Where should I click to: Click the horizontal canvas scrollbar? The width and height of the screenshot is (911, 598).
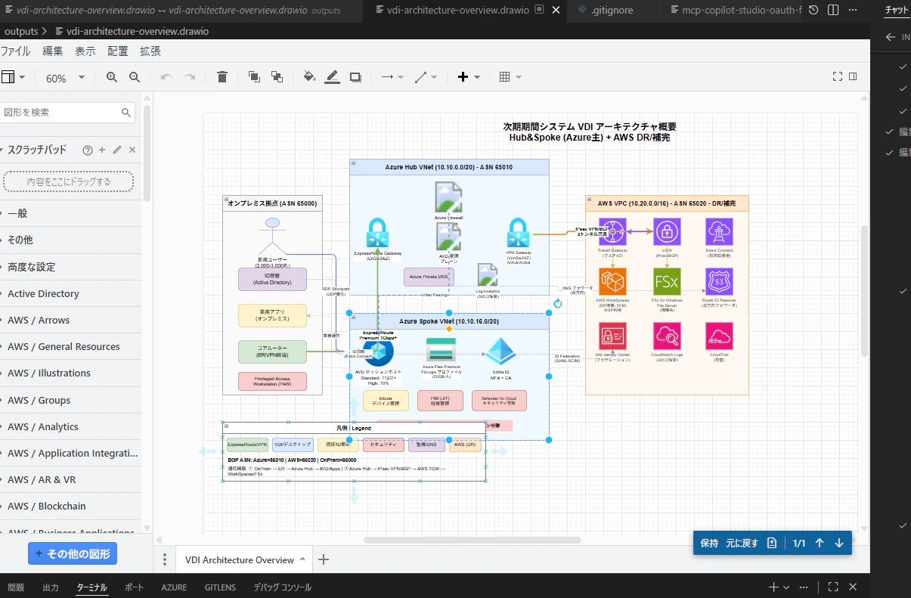coord(472,541)
